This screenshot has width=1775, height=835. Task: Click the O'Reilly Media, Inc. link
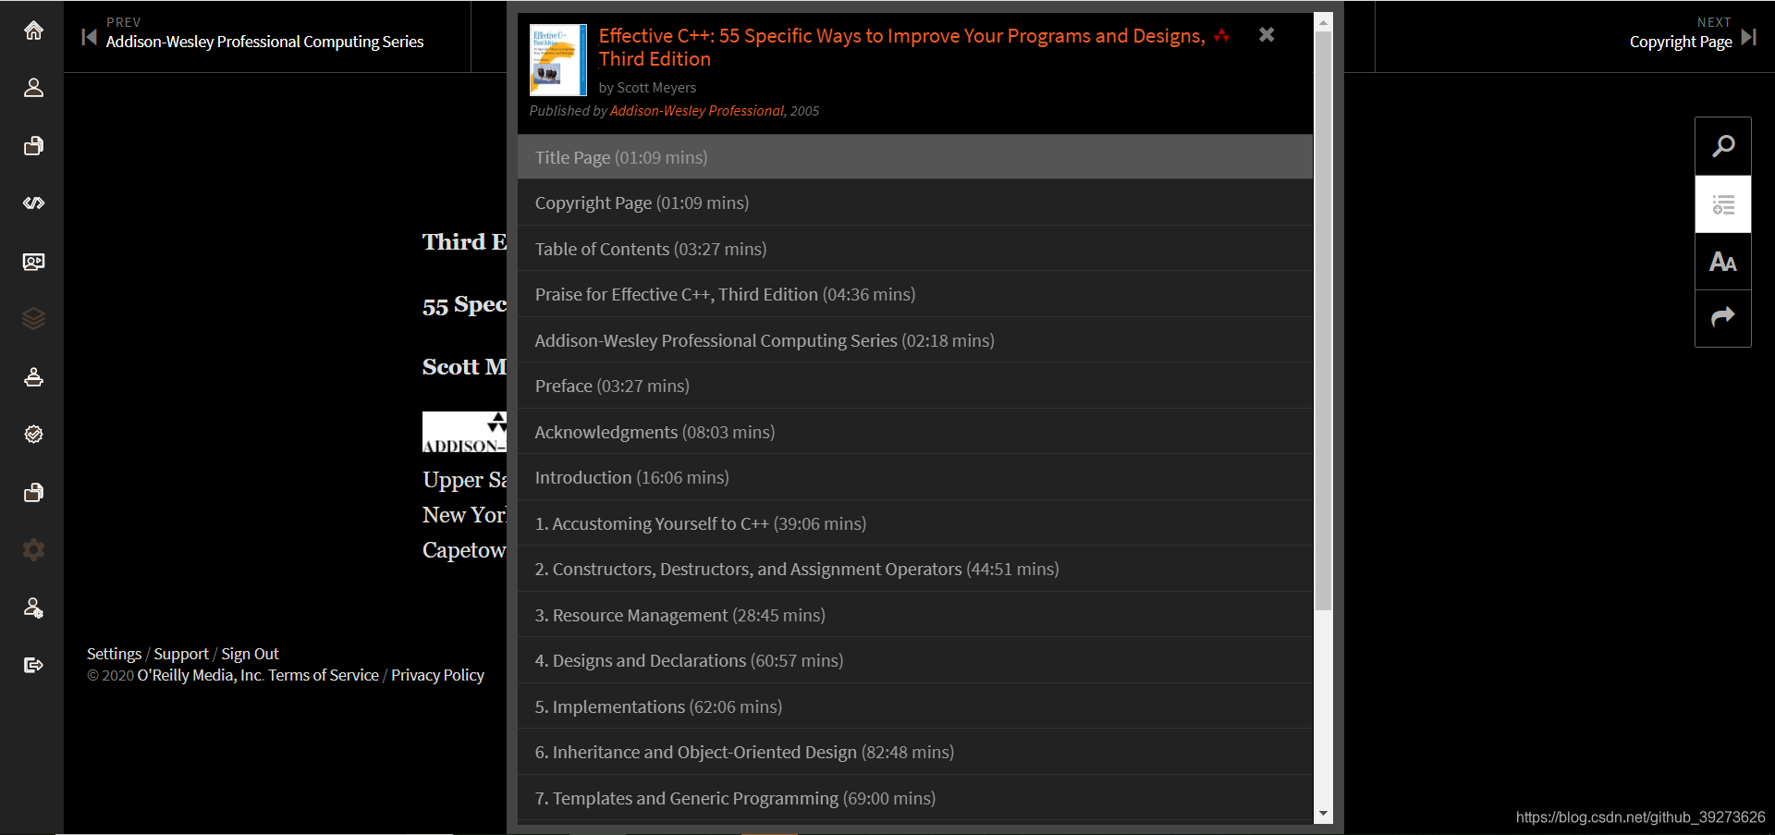[x=201, y=675]
